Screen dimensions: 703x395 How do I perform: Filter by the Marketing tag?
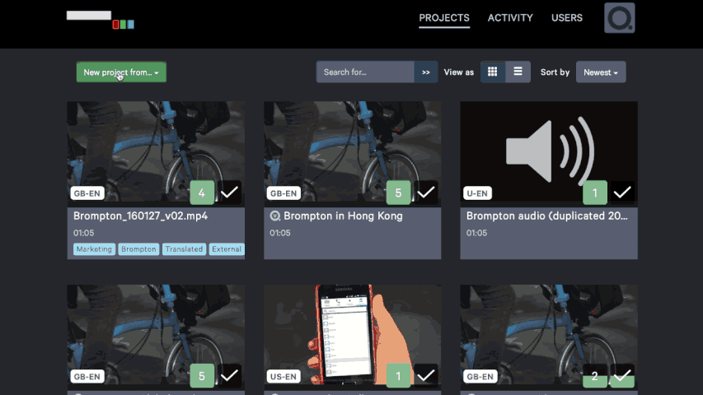pyautogui.click(x=94, y=249)
